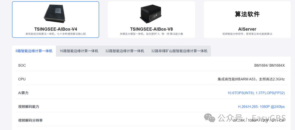The image size is (295, 130).
Task: Select the TSINGSEE-AIBox-V8 product card
Action: (151, 20)
